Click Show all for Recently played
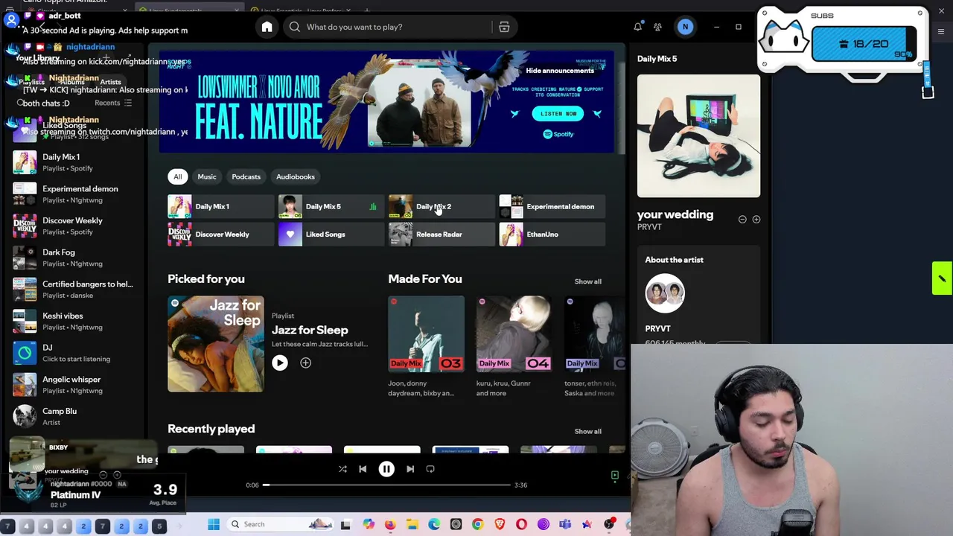 click(x=587, y=431)
